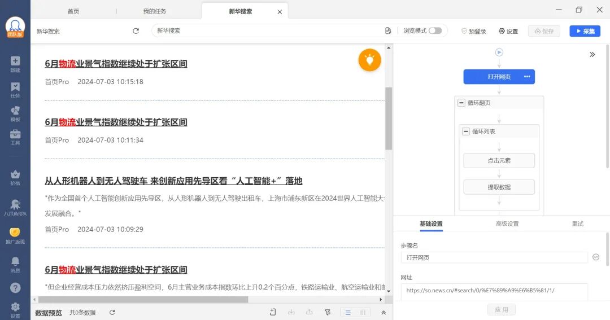
Task: Click the import (download tray) icon in preview bar
Action: [x=291, y=312]
